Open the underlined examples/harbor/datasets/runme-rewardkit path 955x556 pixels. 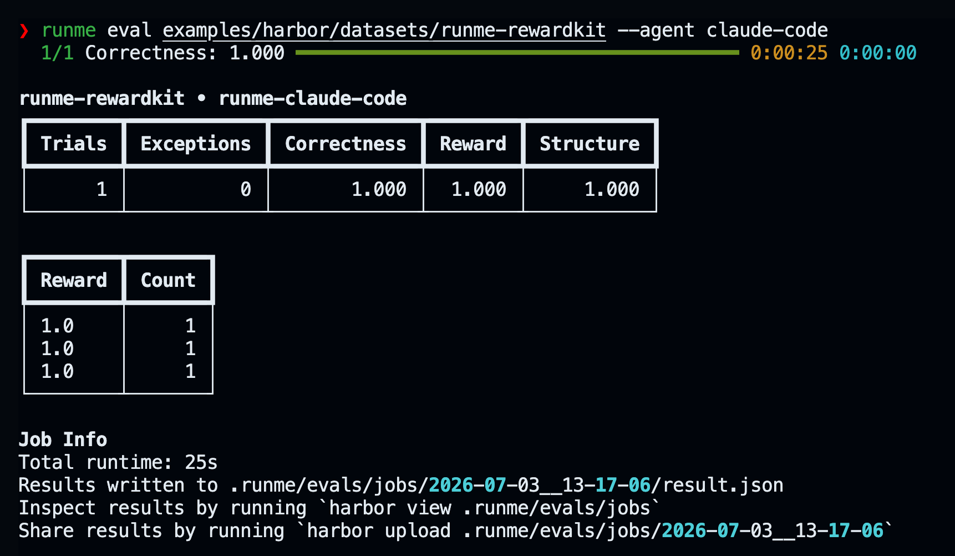pyautogui.click(x=384, y=31)
